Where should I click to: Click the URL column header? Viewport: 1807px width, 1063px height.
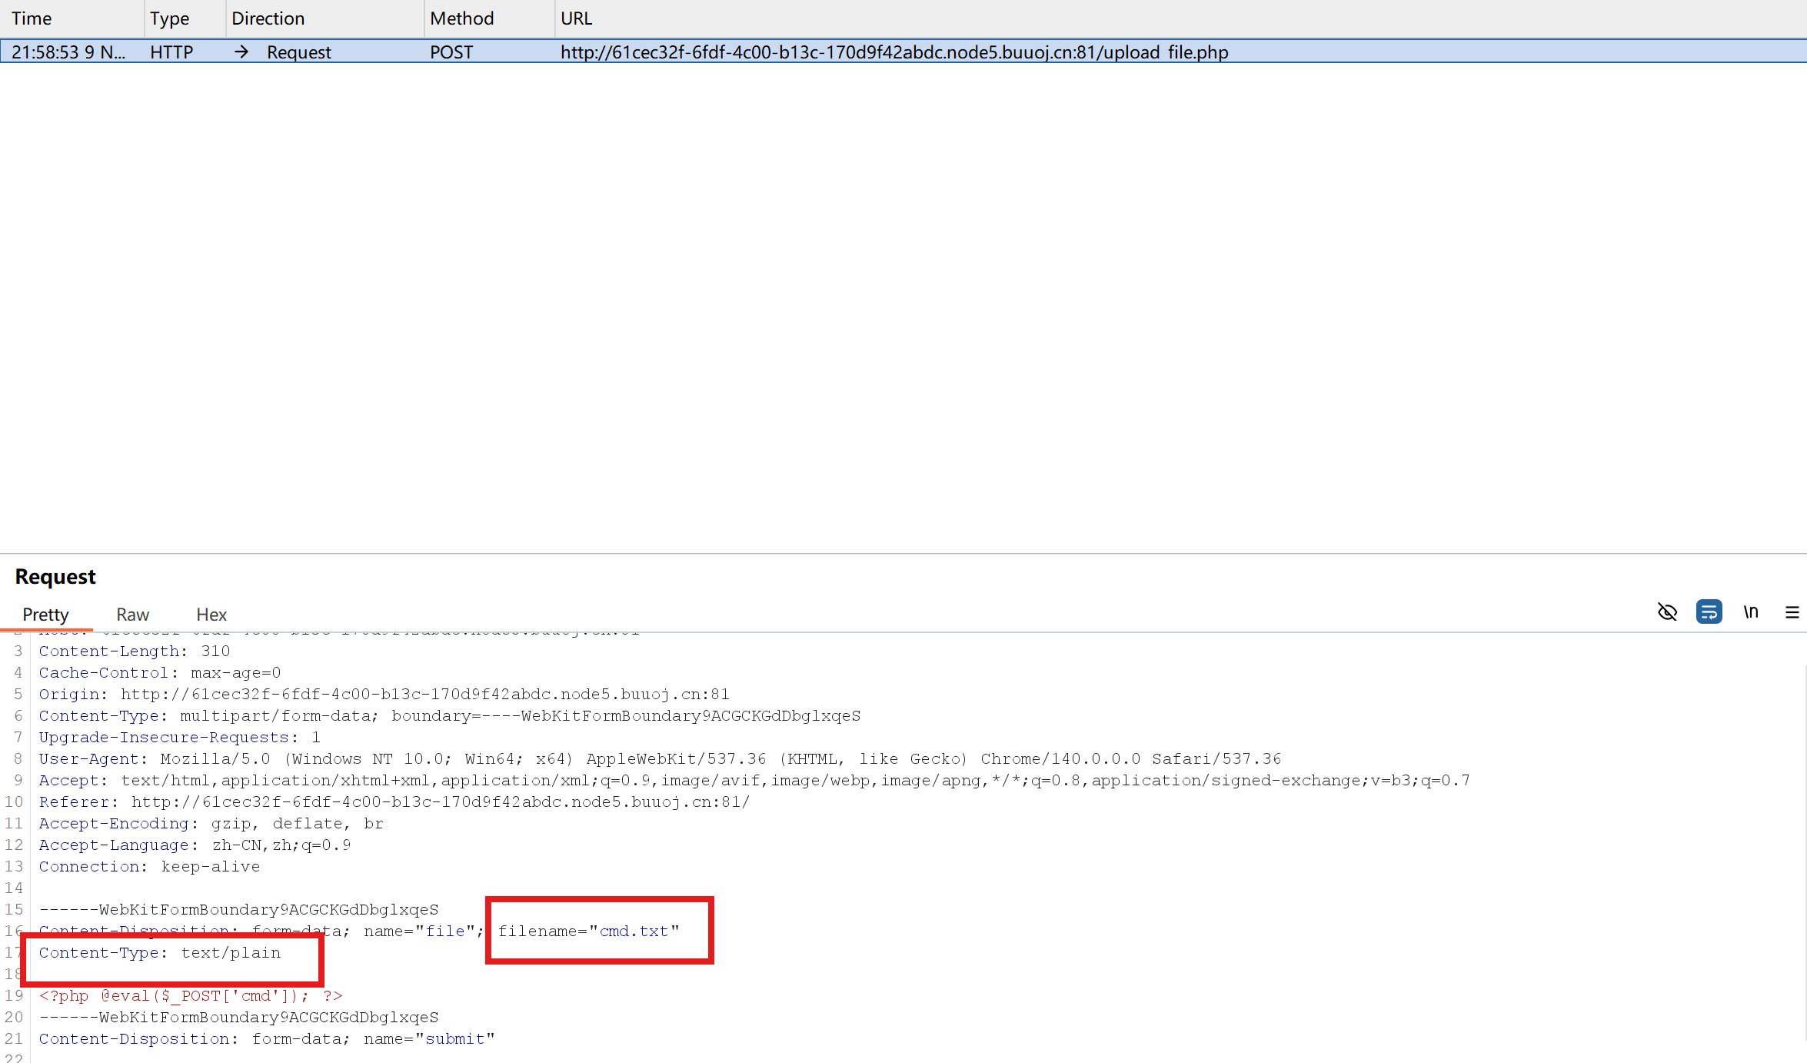(576, 18)
